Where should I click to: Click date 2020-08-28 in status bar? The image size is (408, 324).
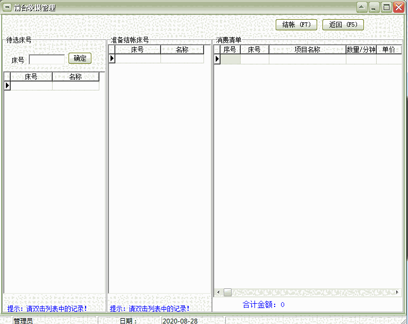(180, 321)
